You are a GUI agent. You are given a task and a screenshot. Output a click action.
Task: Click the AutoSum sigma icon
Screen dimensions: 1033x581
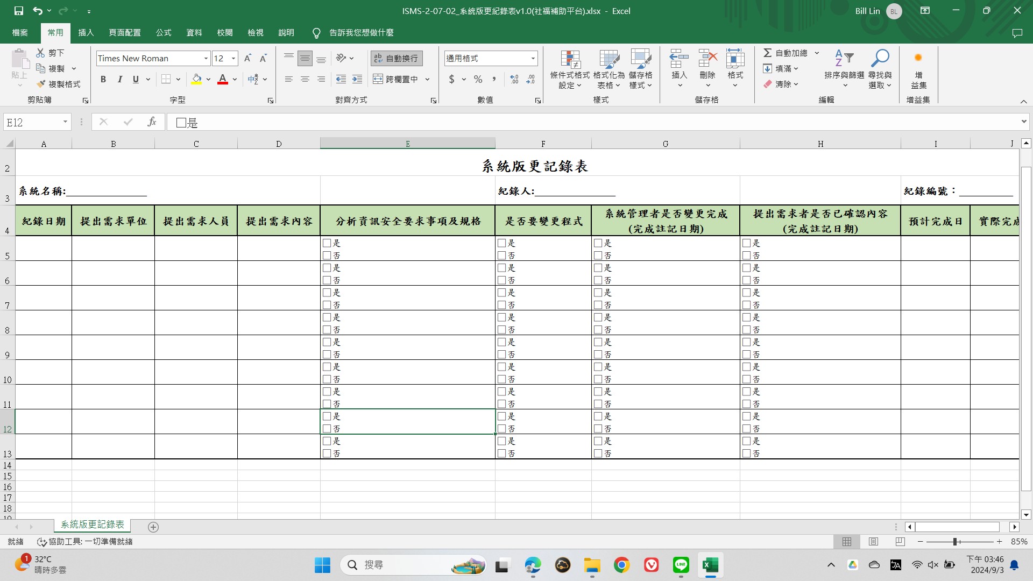768,53
